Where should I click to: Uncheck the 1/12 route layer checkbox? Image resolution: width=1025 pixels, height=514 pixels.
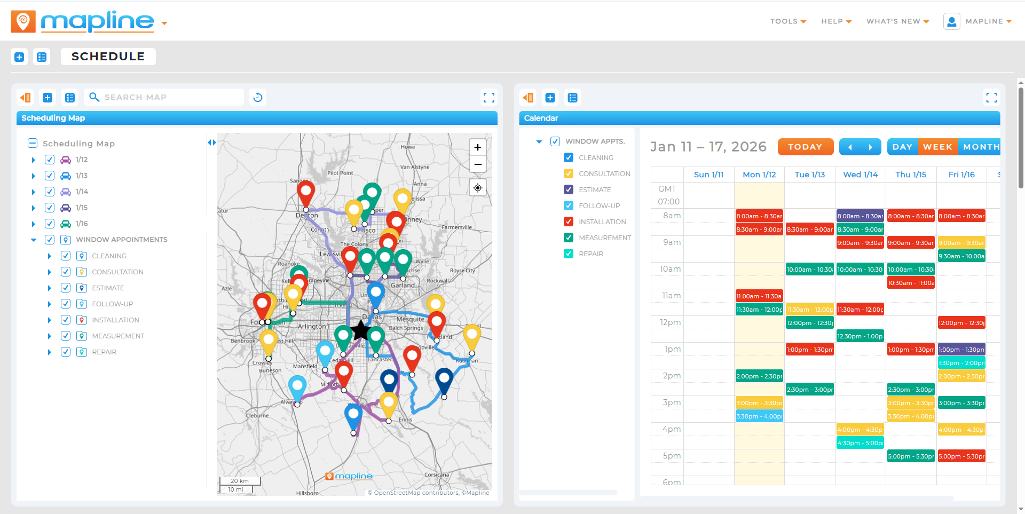pos(50,160)
